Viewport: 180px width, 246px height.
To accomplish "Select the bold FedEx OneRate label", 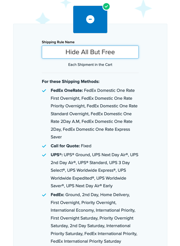I will click(x=67, y=91).
